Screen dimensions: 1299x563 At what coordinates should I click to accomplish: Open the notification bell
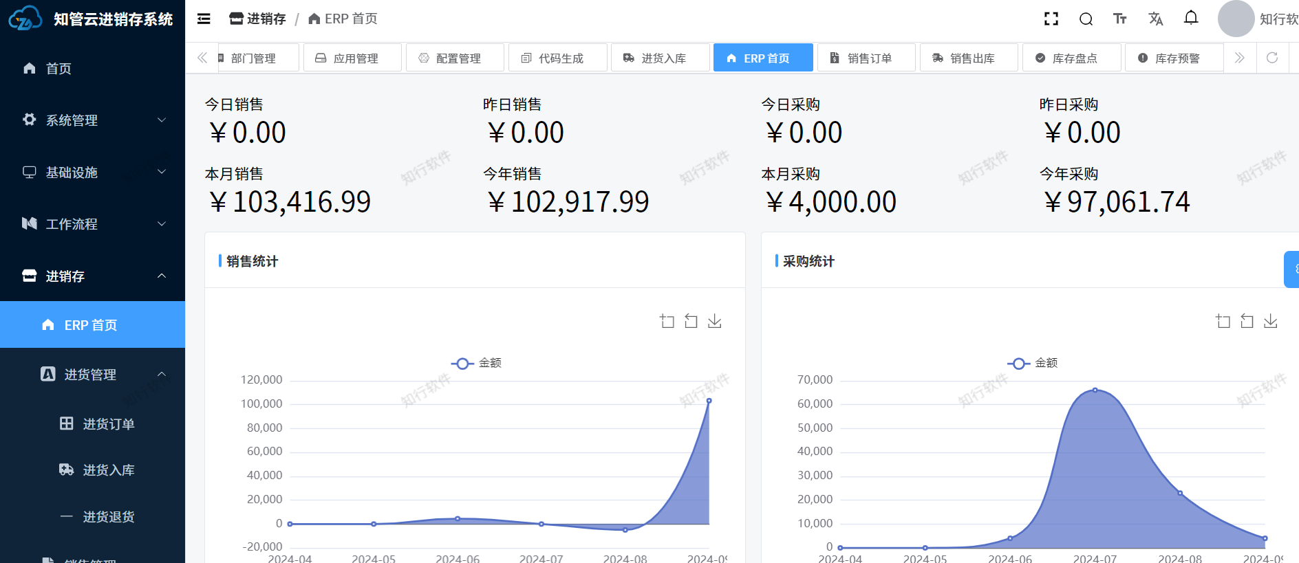coord(1191,19)
